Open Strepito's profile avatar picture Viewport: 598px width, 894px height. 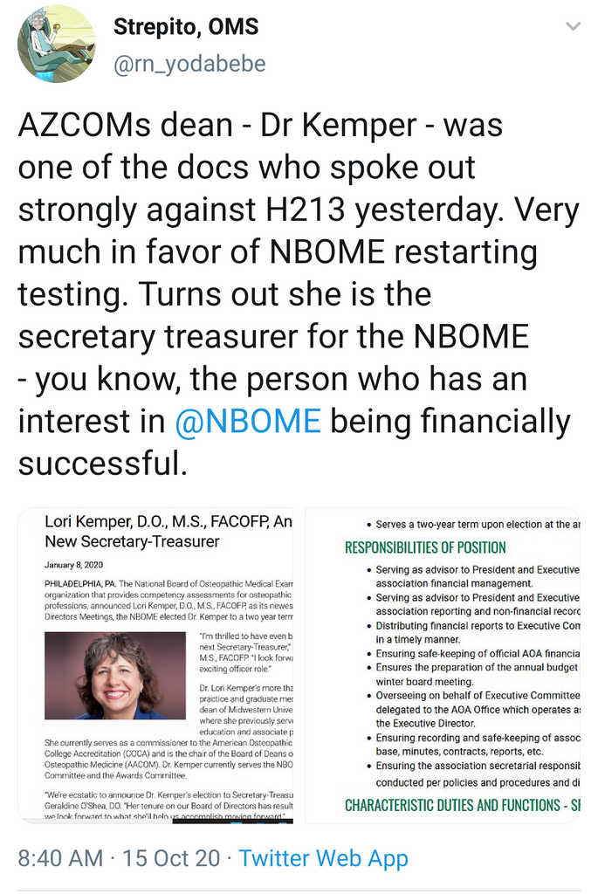[57, 45]
